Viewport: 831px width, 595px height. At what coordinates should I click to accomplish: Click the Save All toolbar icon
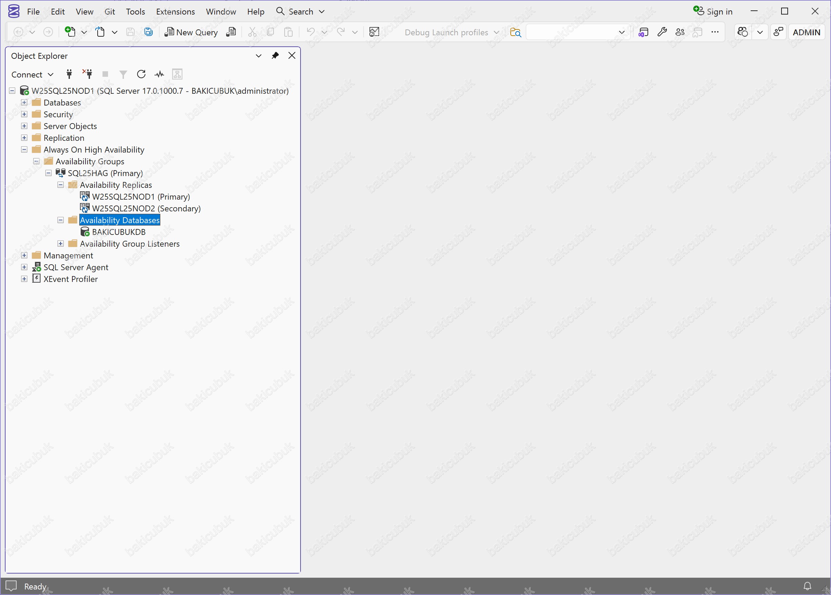(x=149, y=32)
